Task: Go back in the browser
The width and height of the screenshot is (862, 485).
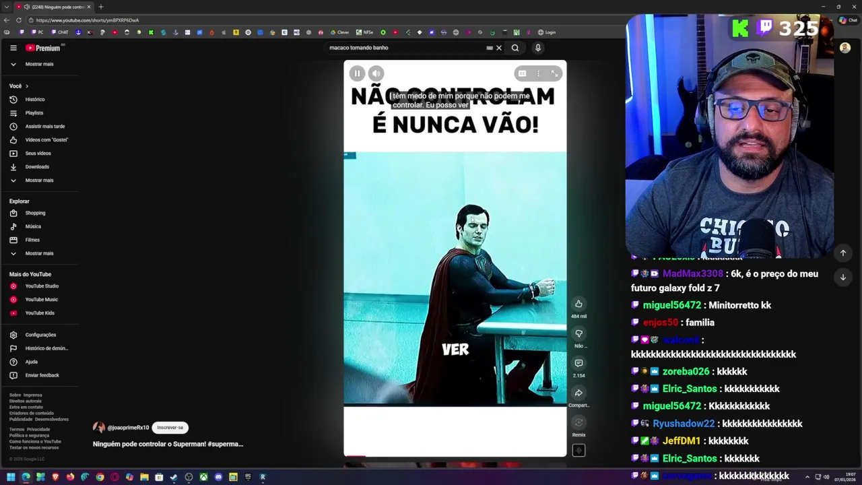Action: click(x=7, y=20)
